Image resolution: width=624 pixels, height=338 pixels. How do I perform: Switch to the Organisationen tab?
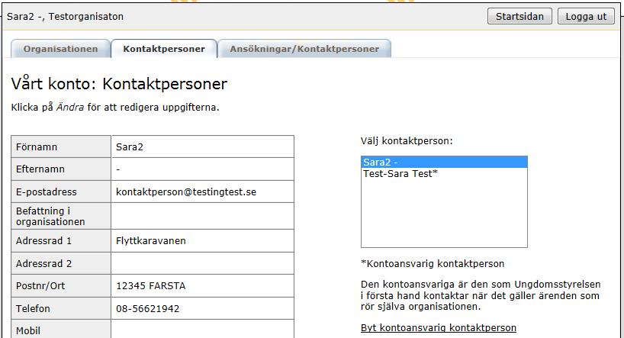[x=60, y=49]
